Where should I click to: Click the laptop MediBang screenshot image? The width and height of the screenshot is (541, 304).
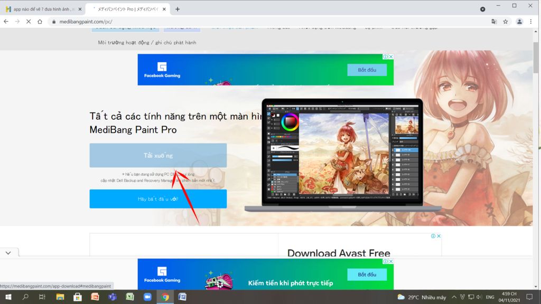pos(343,155)
